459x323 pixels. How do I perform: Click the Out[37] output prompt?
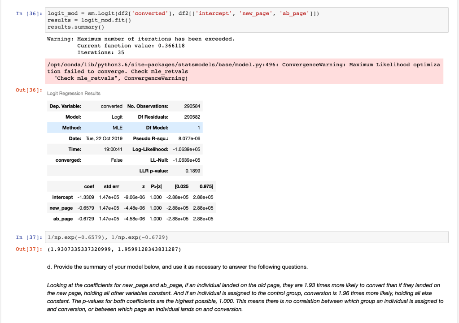pos(28,249)
